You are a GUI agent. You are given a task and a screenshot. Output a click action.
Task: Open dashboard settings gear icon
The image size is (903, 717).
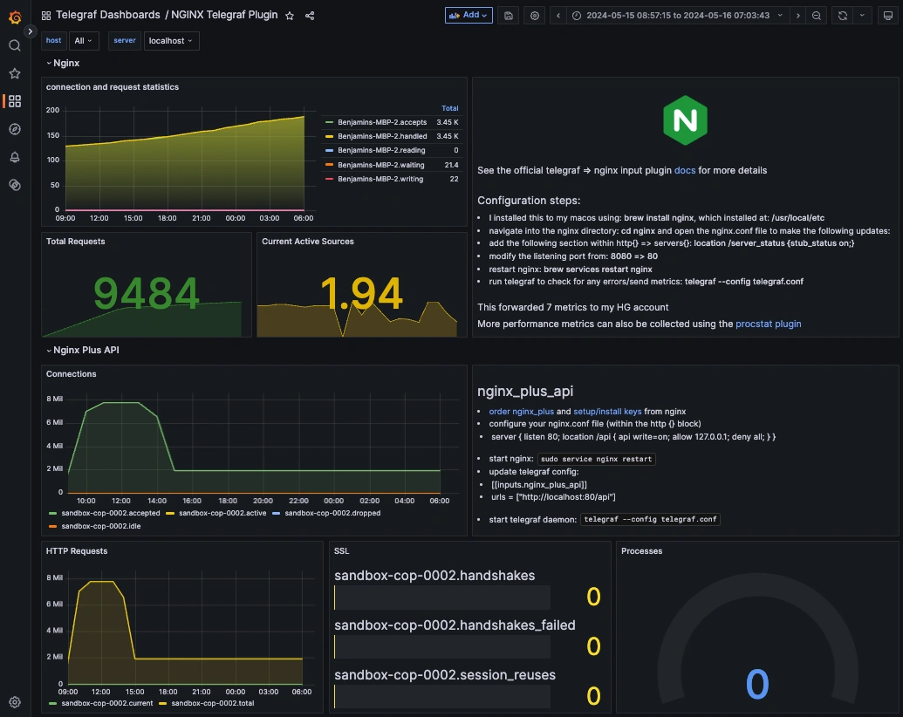pos(535,16)
